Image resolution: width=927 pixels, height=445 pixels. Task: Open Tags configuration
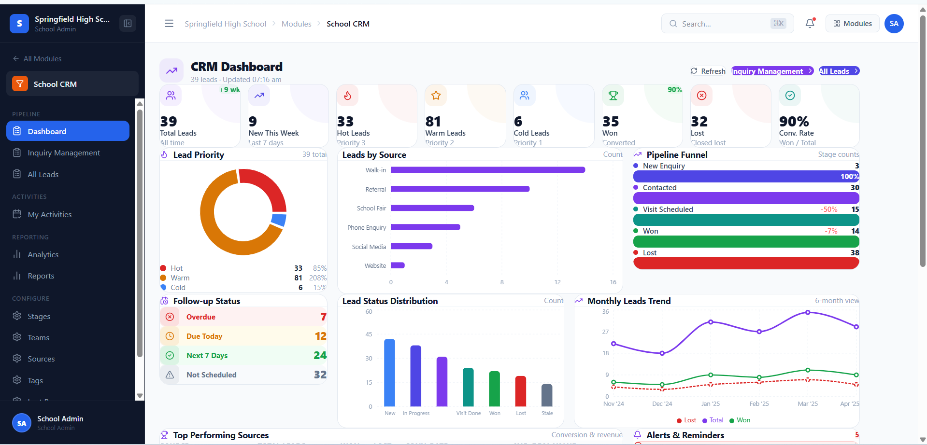pos(68,380)
